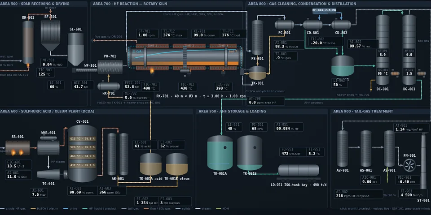Click the TK-951A storage tank
Viewport: 431px width, 215px height.
[220, 153]
